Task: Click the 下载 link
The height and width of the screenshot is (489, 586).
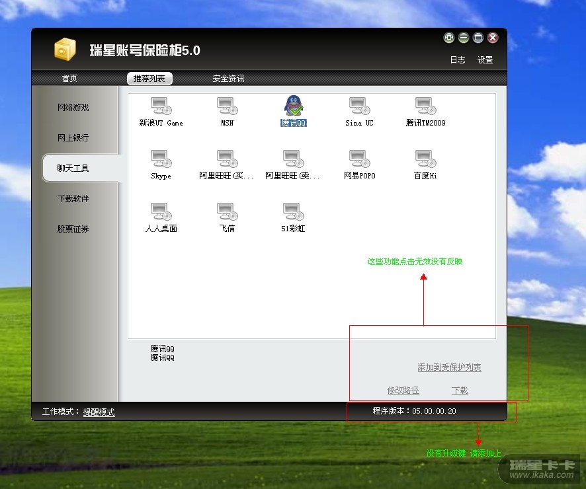Action: pyautogui.click(x=460, y=391)
